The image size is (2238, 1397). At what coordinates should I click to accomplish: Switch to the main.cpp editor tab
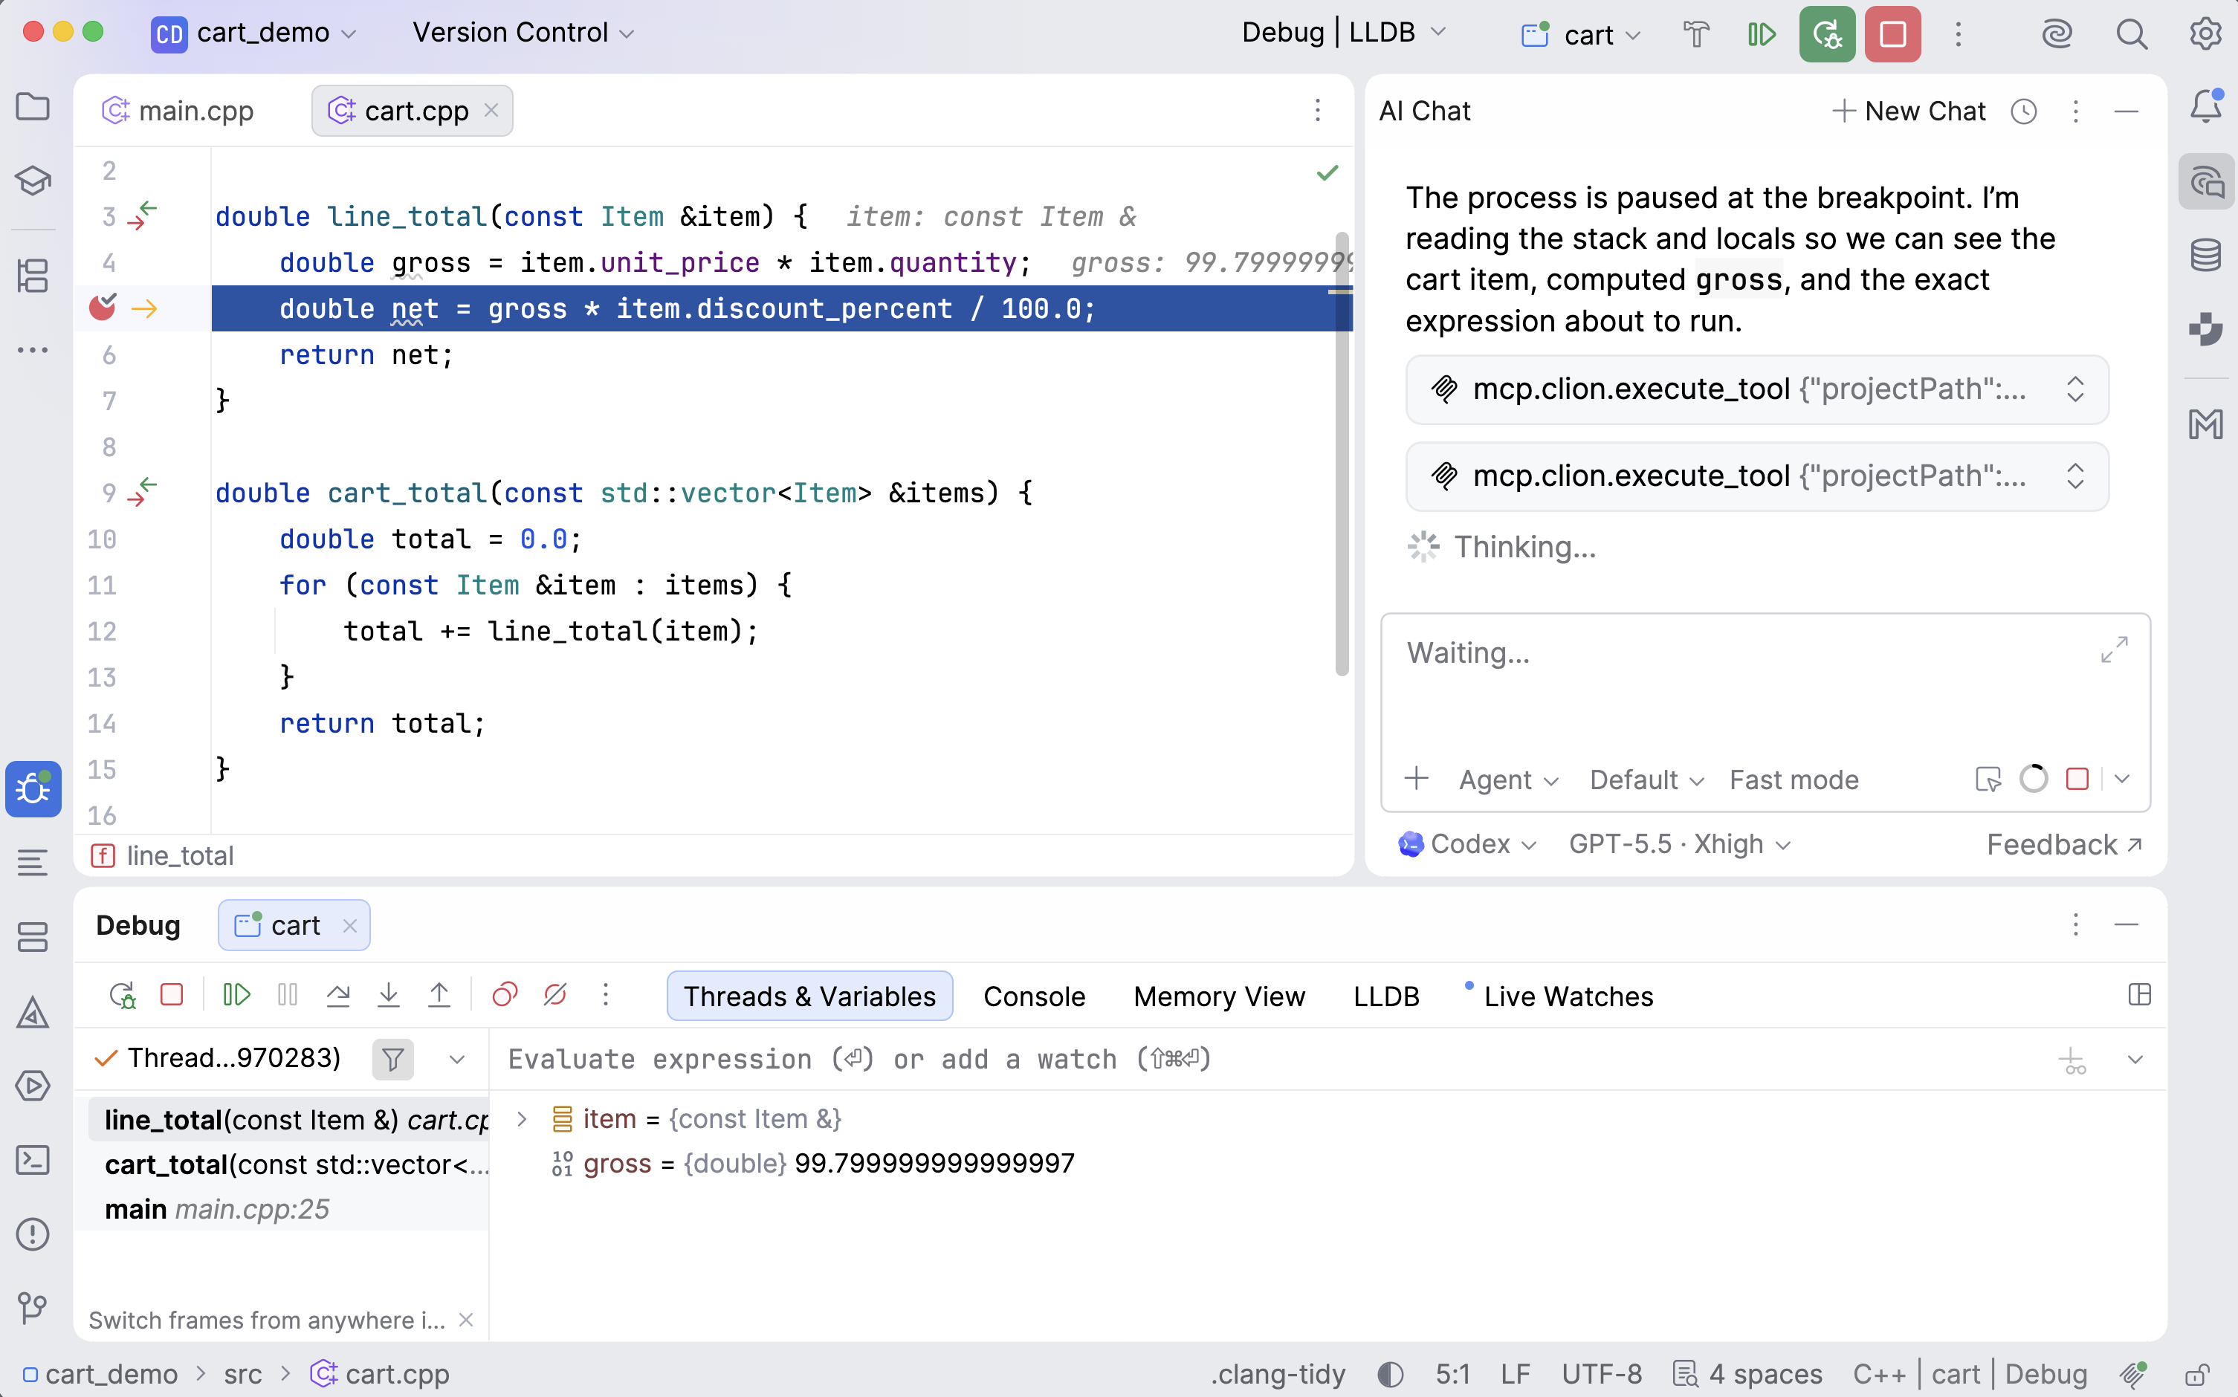tap(178, 111)
